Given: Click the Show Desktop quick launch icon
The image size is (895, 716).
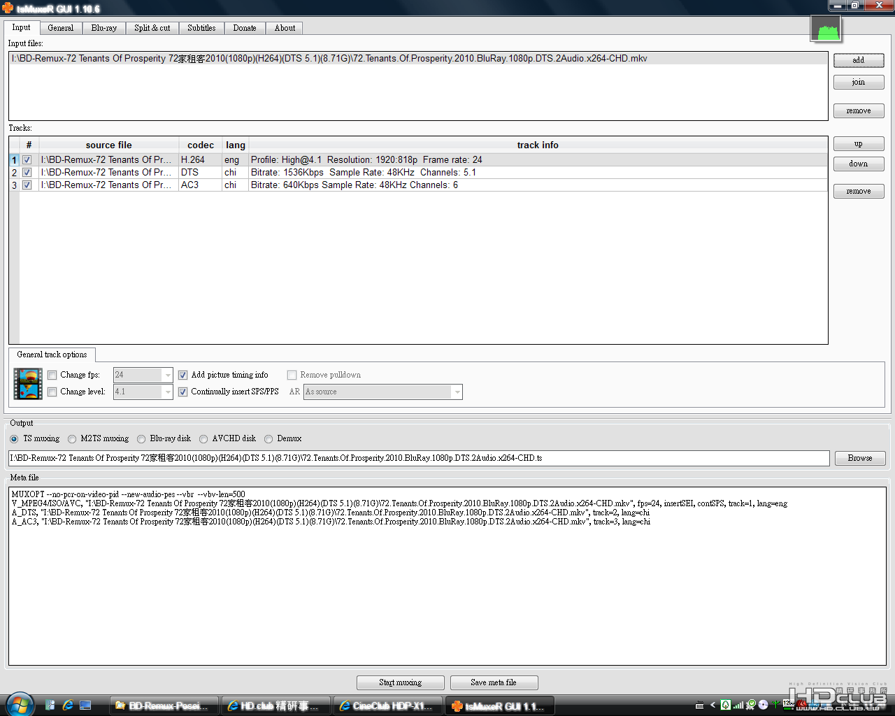Looking at the screenshot, I should [x=85, y=705].
